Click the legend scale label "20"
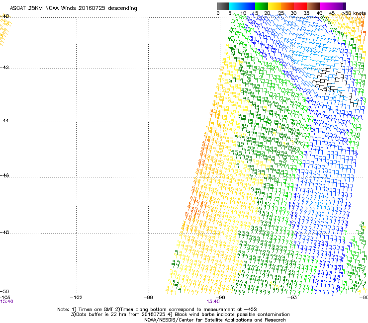 click(x=268, y=13)
